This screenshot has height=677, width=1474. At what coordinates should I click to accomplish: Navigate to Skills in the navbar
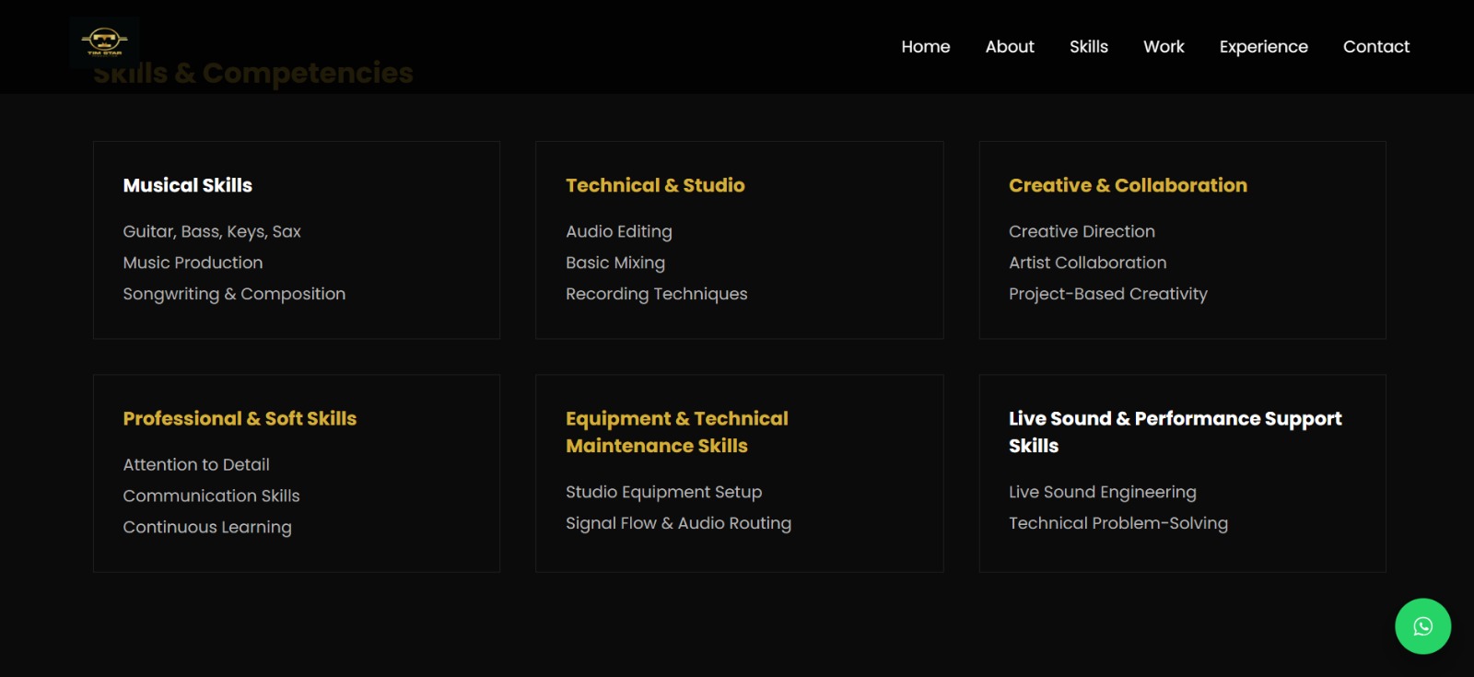point(1088,47)
